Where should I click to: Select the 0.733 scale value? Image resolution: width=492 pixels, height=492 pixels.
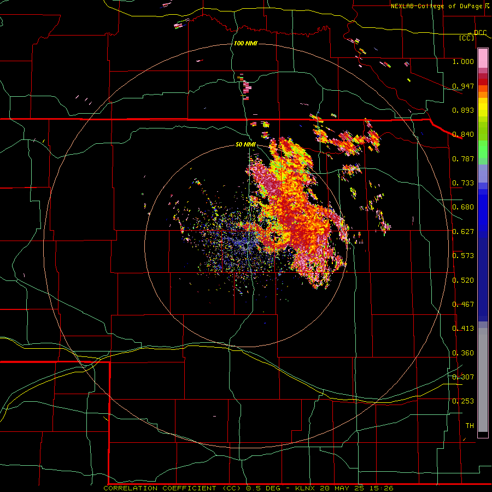click(463, 183)
